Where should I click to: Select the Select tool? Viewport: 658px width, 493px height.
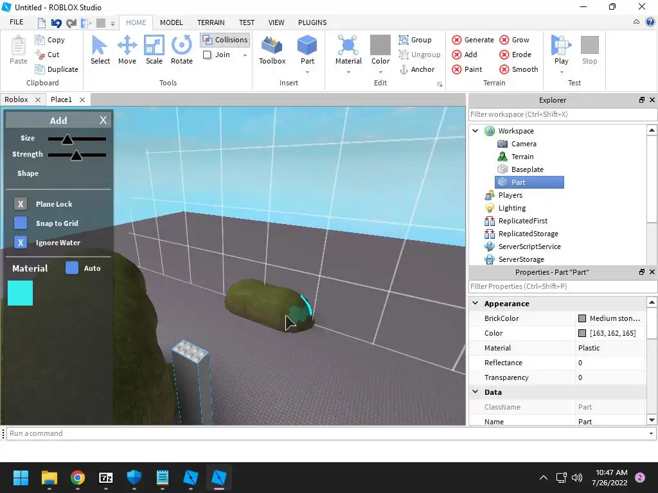[x=100, y=50]
